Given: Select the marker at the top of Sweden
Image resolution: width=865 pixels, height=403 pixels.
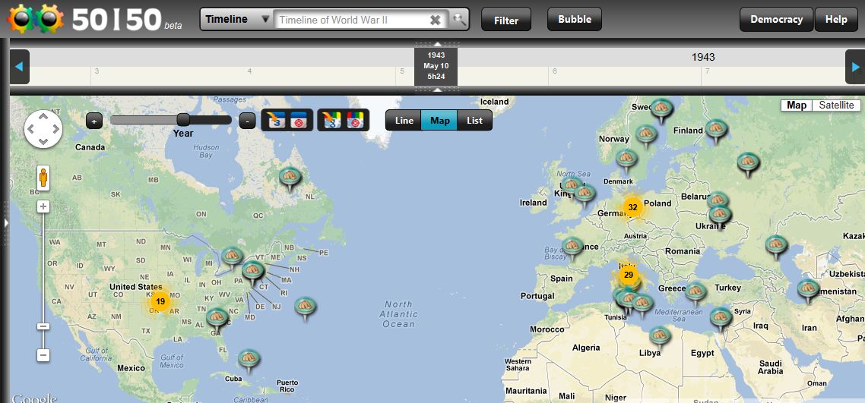Looking at the screenshot, I should (661, 109).
